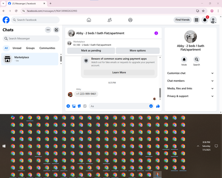Open the Marketplace chat row

point(30,59)
